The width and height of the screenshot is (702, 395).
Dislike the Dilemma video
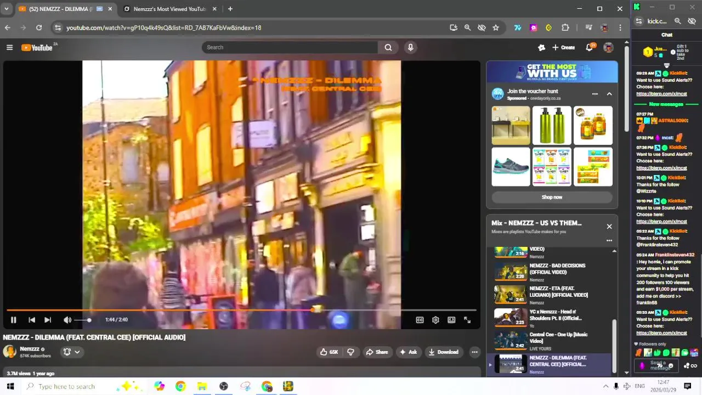coord(350,352)
